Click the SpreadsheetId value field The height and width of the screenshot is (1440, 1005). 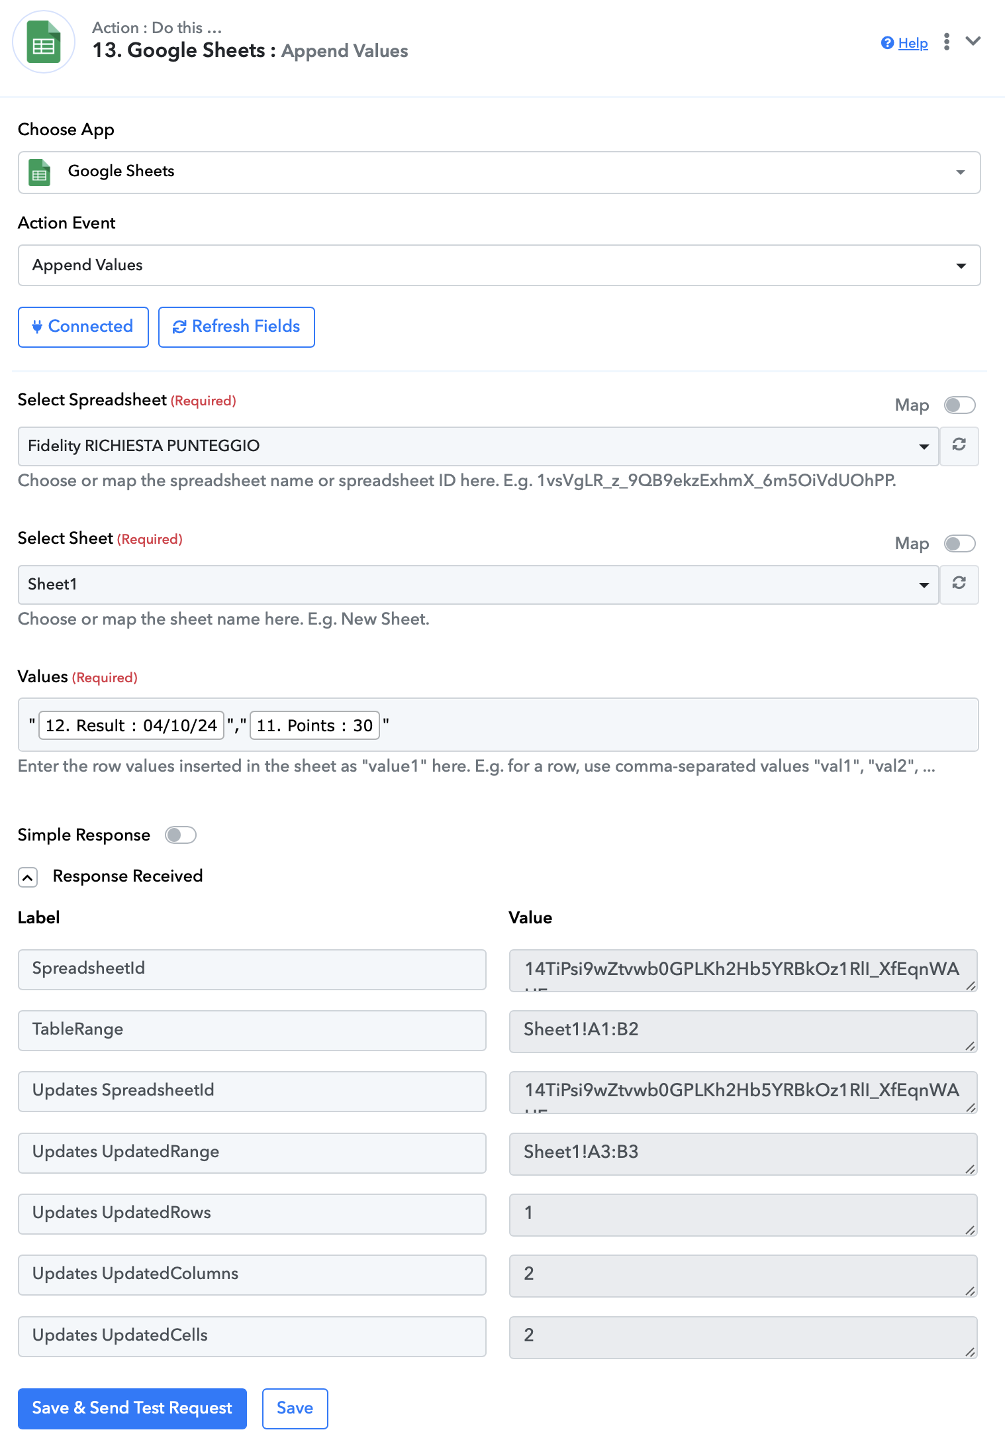[x=743, y=970]
